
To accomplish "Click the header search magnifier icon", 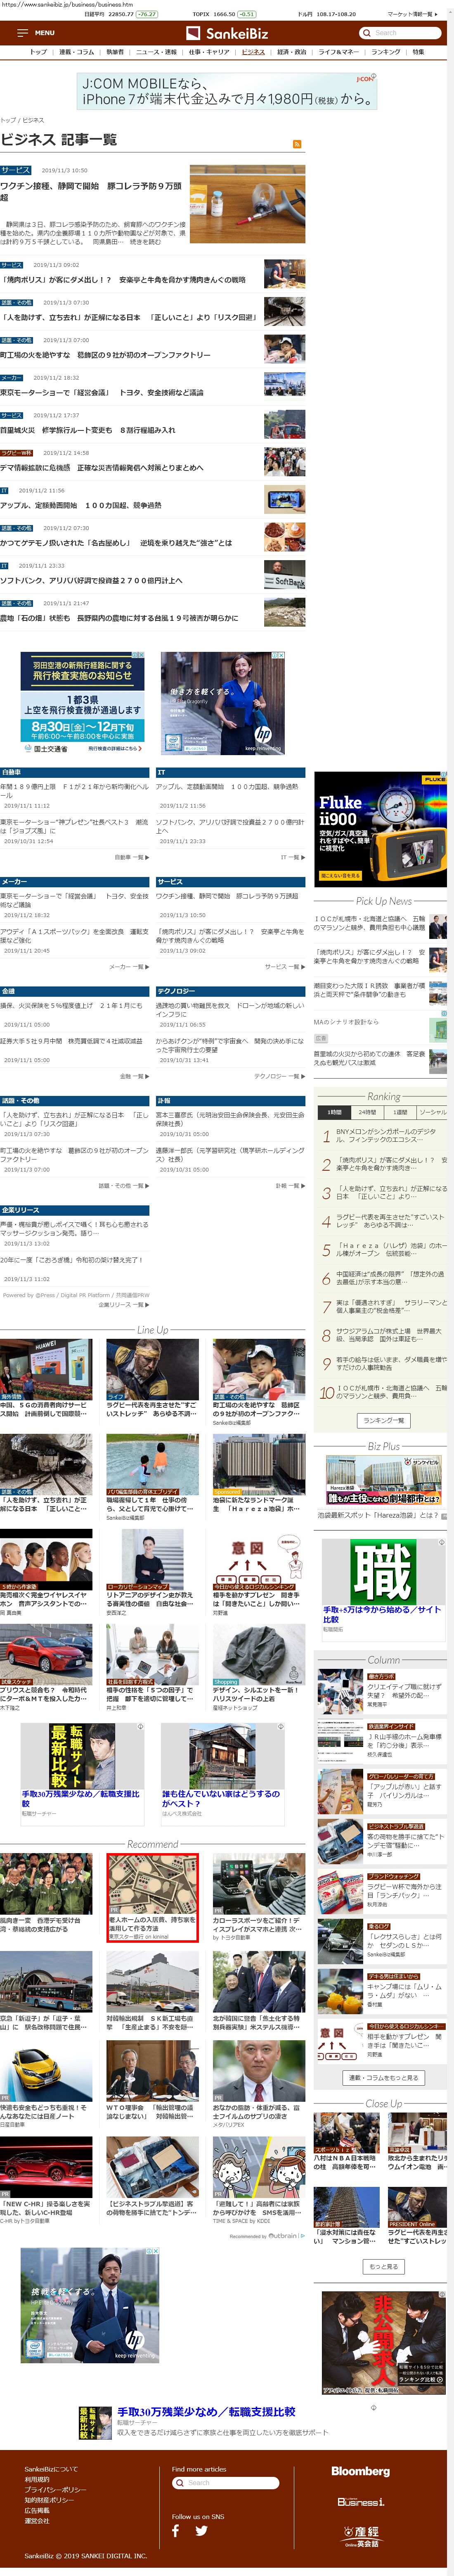I will [x=367, y=33].
